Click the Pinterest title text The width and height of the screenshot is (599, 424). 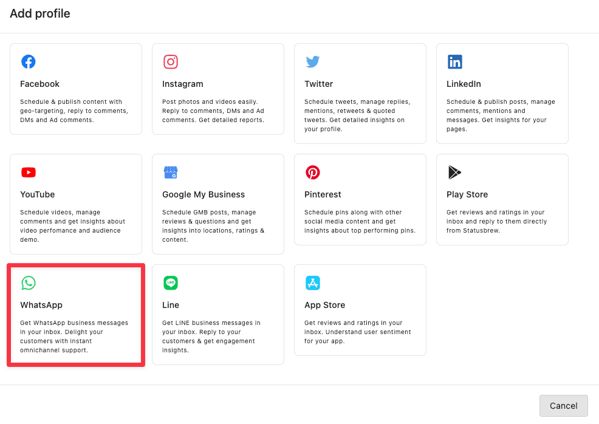[323, 194]
